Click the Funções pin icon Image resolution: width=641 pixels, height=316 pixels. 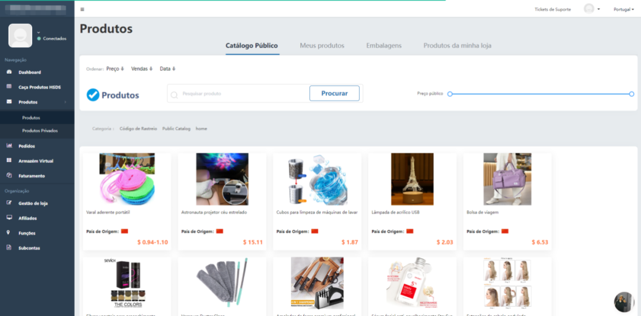8,232
